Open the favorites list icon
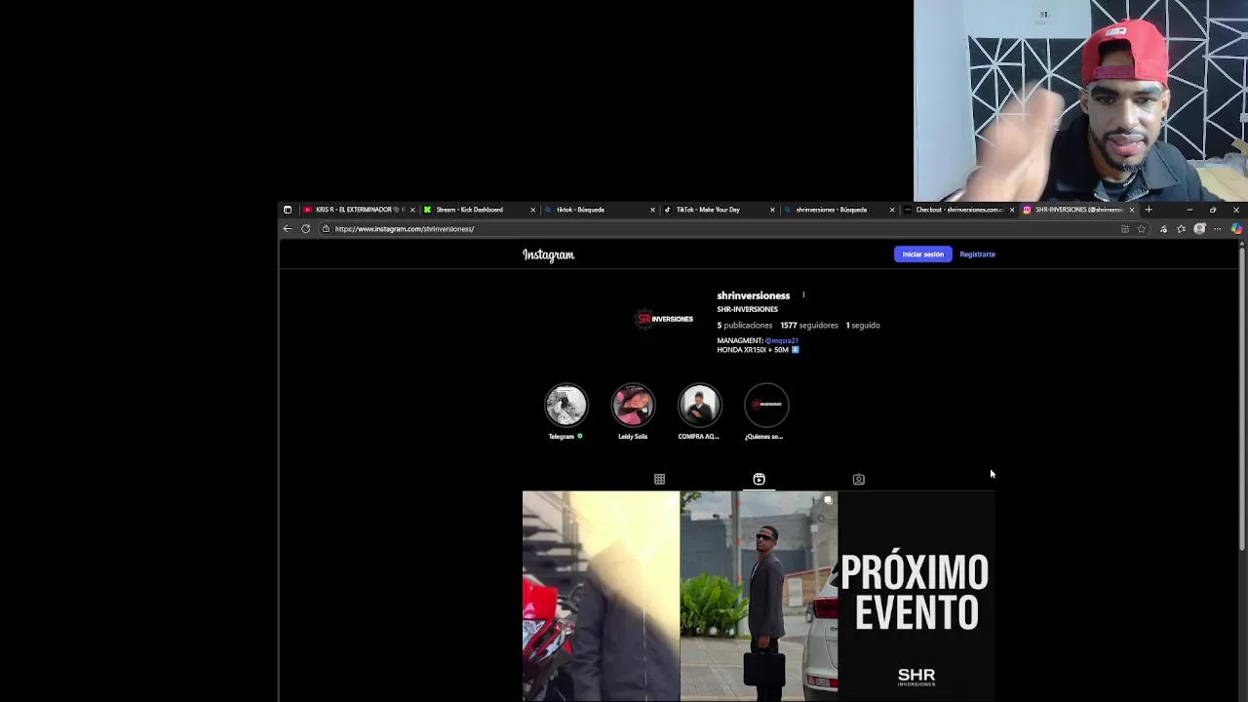This screenshot has width=1248, height=702. 1181,229
